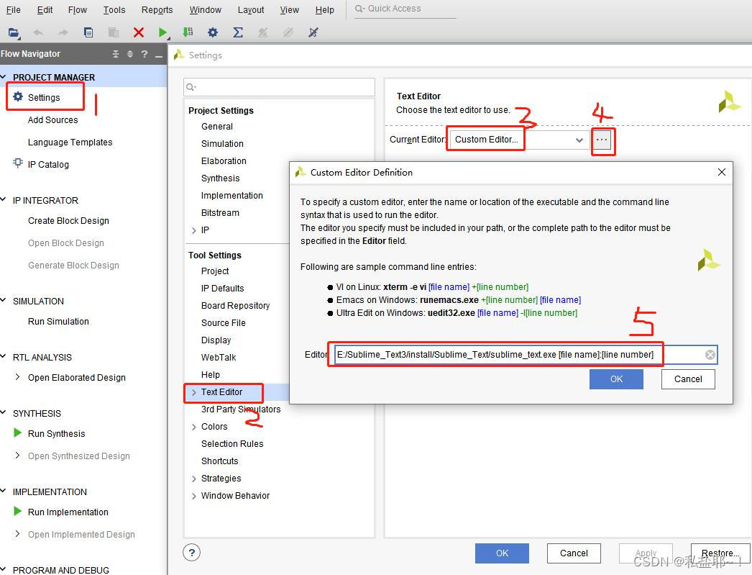The image size is (752, 575).
Task: Open settings via toolbar gear icon
Action: click(213, 32)
